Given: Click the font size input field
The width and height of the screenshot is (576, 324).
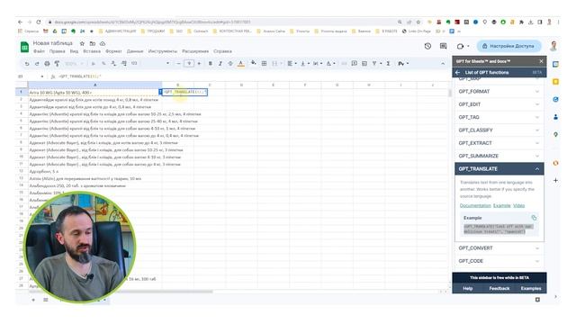Looking at the screenshot, I should 189,64.
